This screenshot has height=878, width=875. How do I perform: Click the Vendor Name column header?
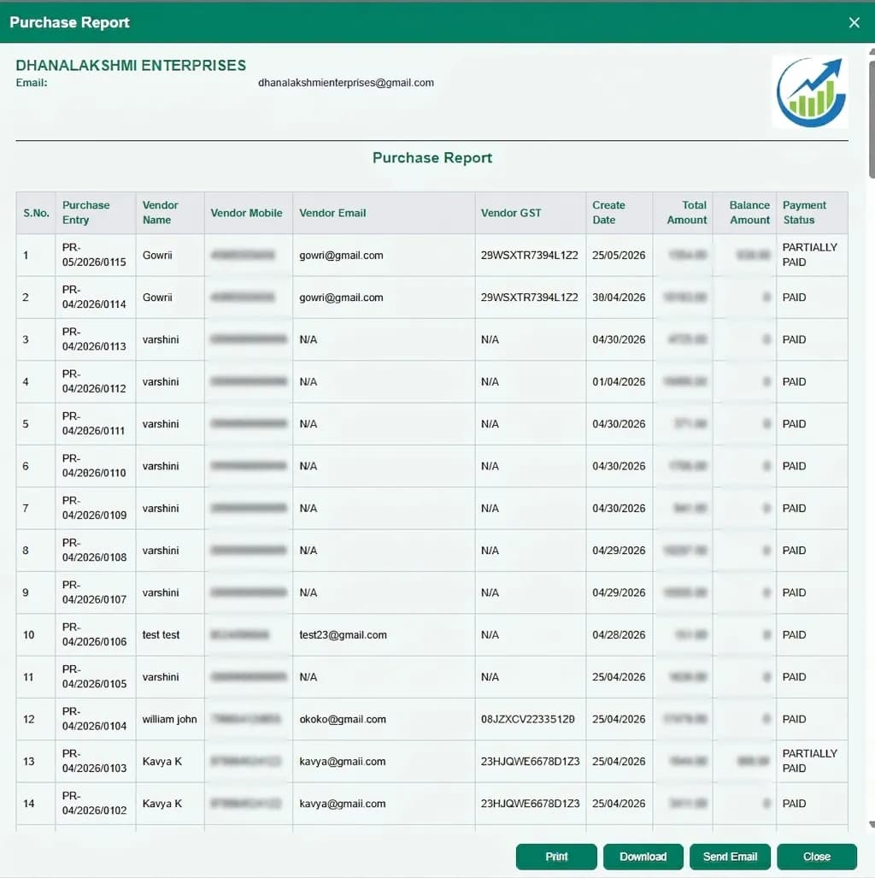(x=170, y=213)
